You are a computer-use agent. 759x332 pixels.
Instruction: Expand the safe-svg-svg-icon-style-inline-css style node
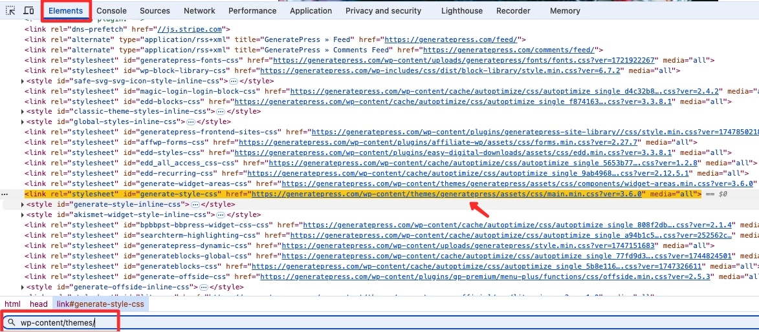[x=23, y=81]
